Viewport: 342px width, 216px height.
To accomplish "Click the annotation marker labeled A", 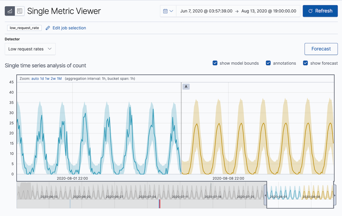I will coord(186,86).
